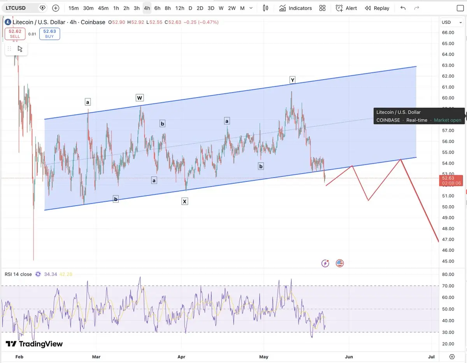
Task: Click the US flag economic event marker
Action: 340,264
